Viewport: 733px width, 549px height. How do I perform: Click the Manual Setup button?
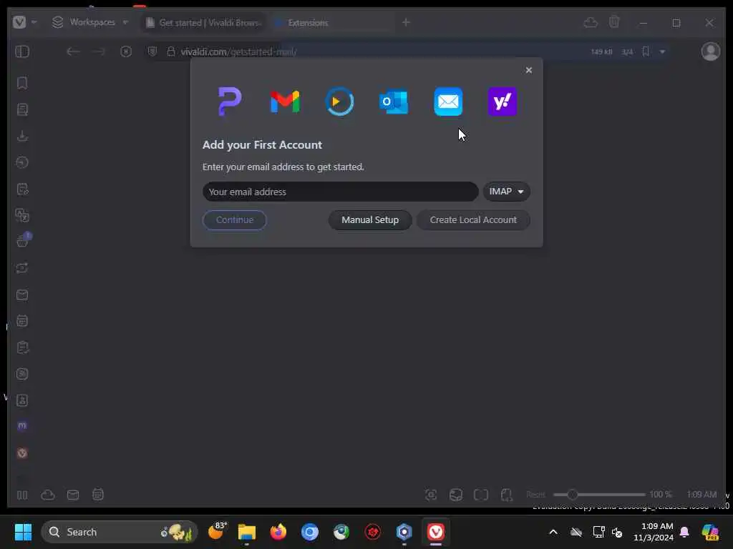tap(370, 220)
